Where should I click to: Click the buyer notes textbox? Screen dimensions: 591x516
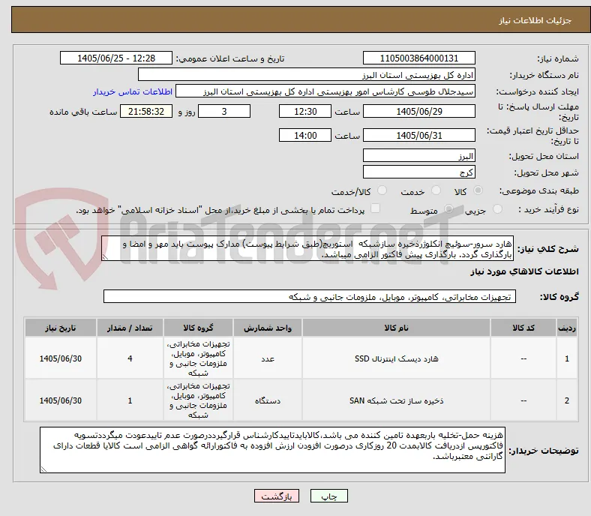272,450
